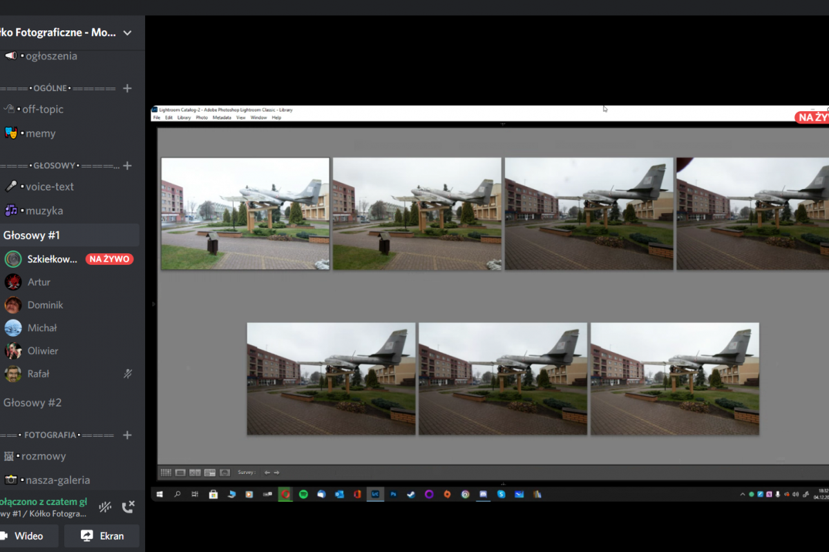
Task: Add a channel to the GŁOSOWY category
Action: click(127, 166)
